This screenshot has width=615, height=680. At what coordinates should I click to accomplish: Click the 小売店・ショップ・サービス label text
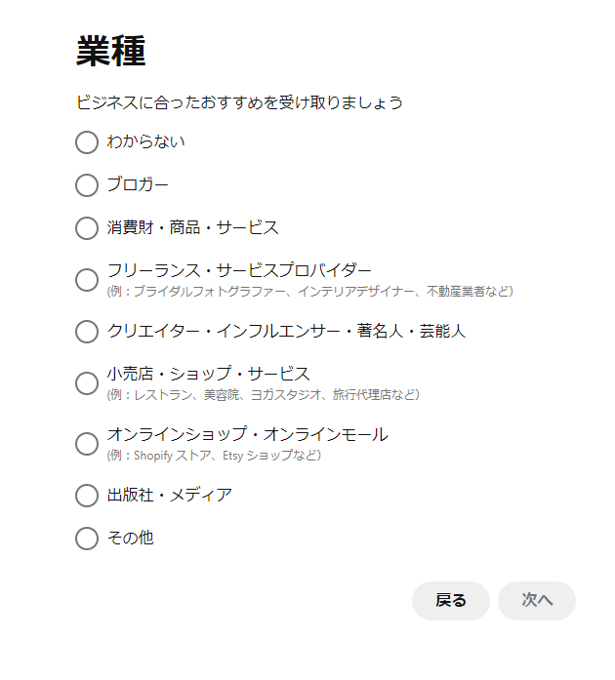[x=208, y=374]
